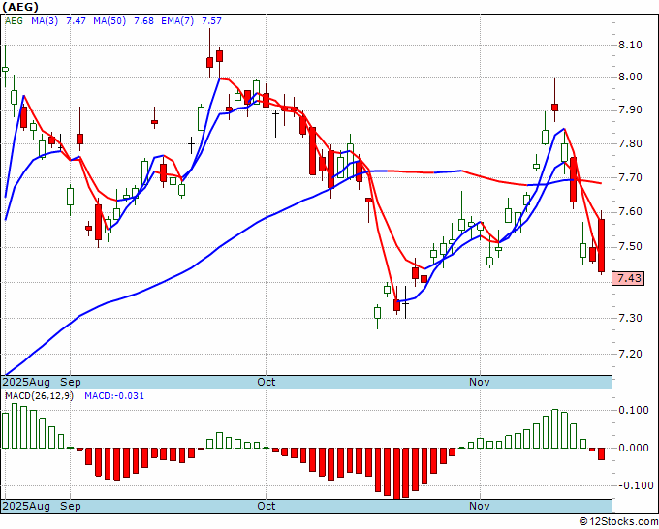This screenshot has width=659, height=529.
Task: Select the 7.70 price axis label
Action: 631,177
